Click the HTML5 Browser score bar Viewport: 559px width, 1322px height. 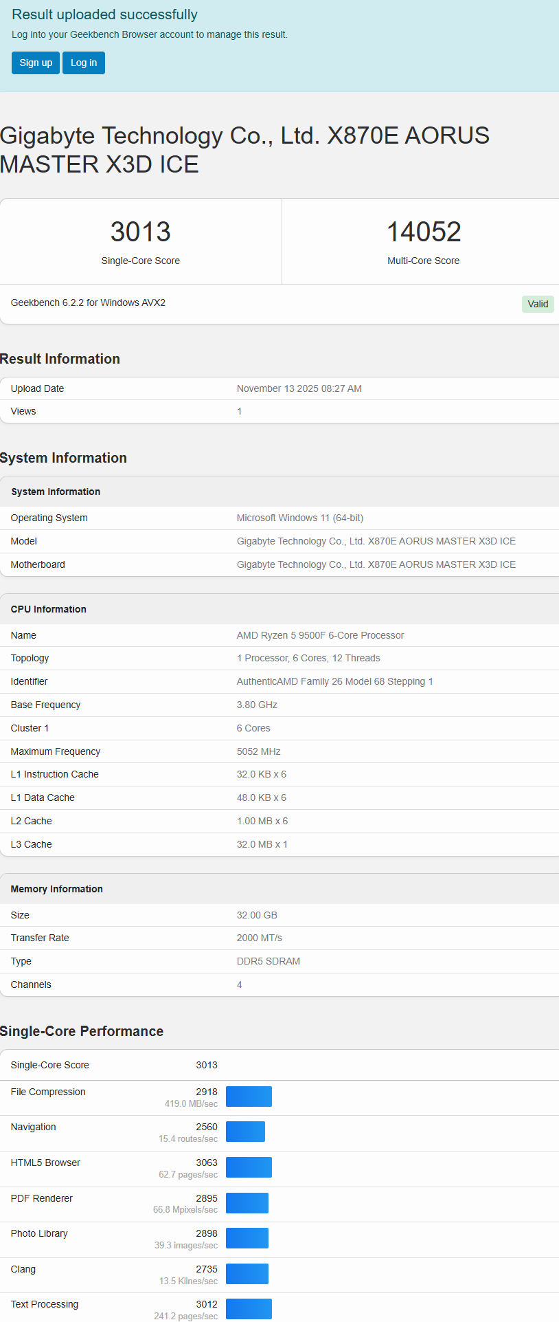249,1167
